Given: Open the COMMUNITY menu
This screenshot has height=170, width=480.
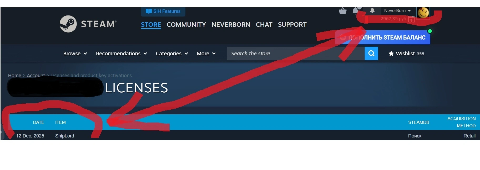Looking at the screenshot, I should pyautogui.click(x=186, y=25).
